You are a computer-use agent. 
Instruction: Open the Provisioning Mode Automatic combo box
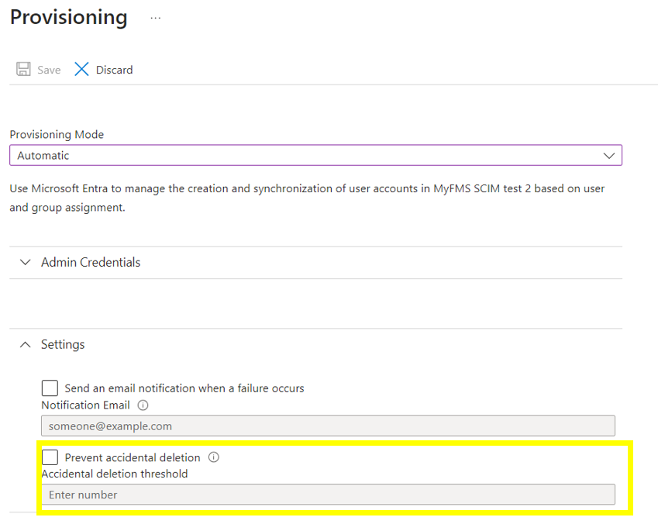pyautogui.click(x=315, y=155)
